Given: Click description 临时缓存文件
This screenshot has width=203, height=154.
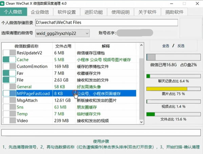Looking at the screenshot, I should 89,114.
